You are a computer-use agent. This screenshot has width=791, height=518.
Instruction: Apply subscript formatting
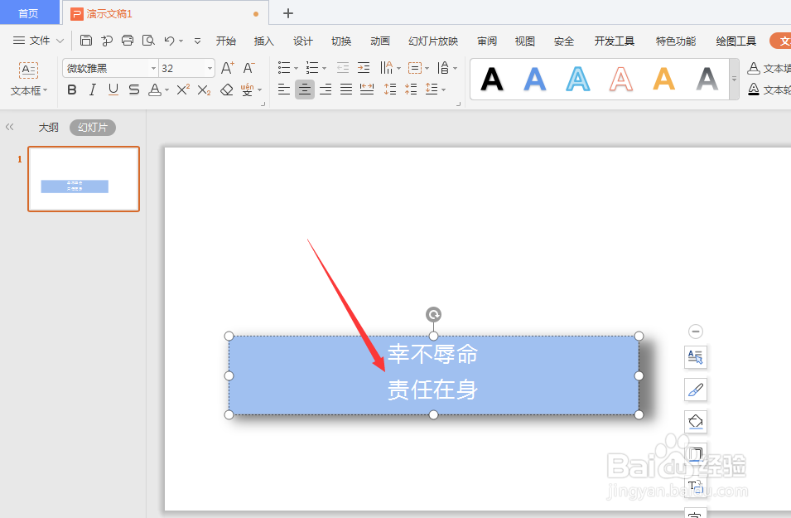pos(204,90)
